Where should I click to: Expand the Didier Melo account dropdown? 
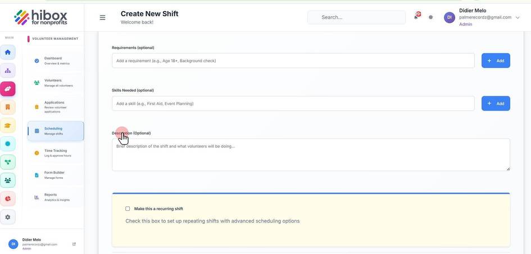click(x=517, y=17)
